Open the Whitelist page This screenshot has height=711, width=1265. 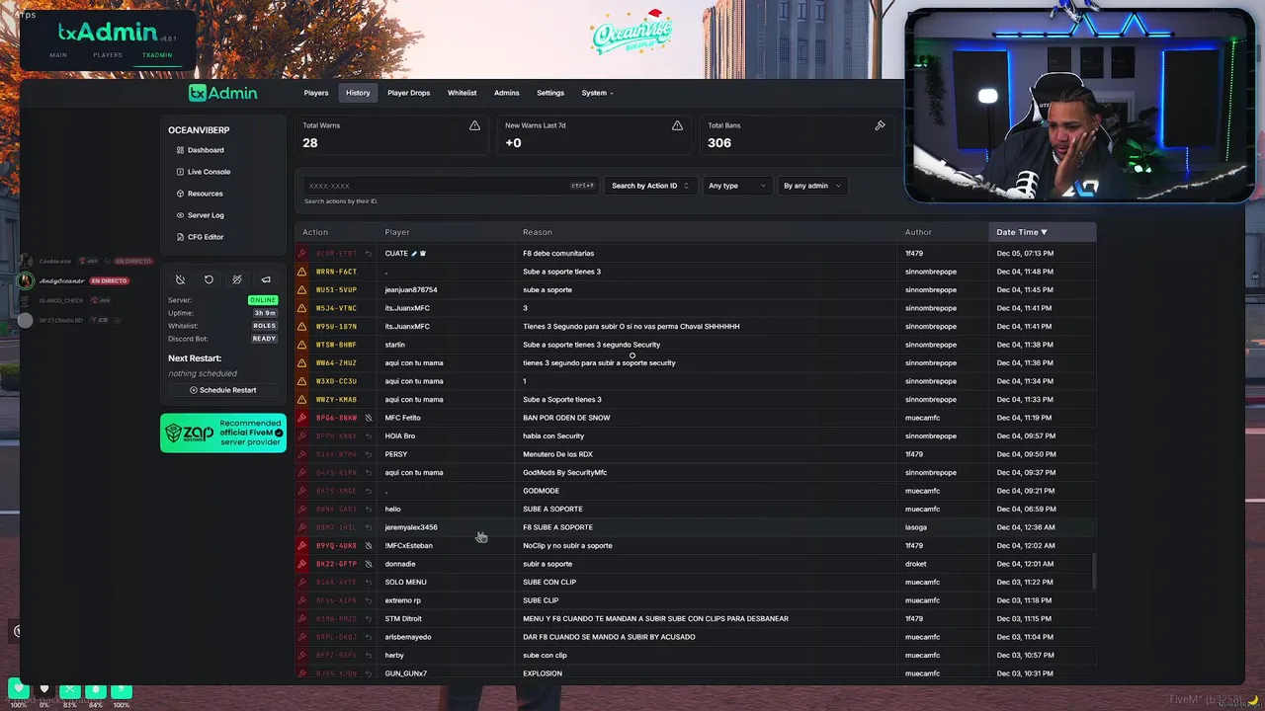[462, 93]
